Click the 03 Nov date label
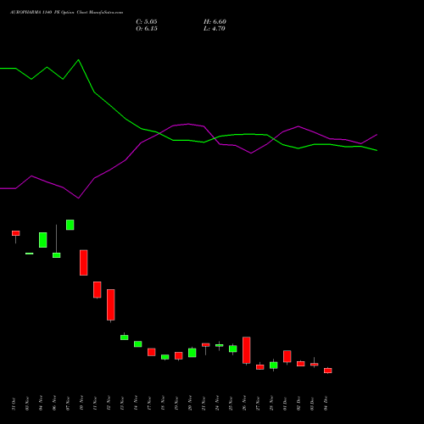 [27, 404]
